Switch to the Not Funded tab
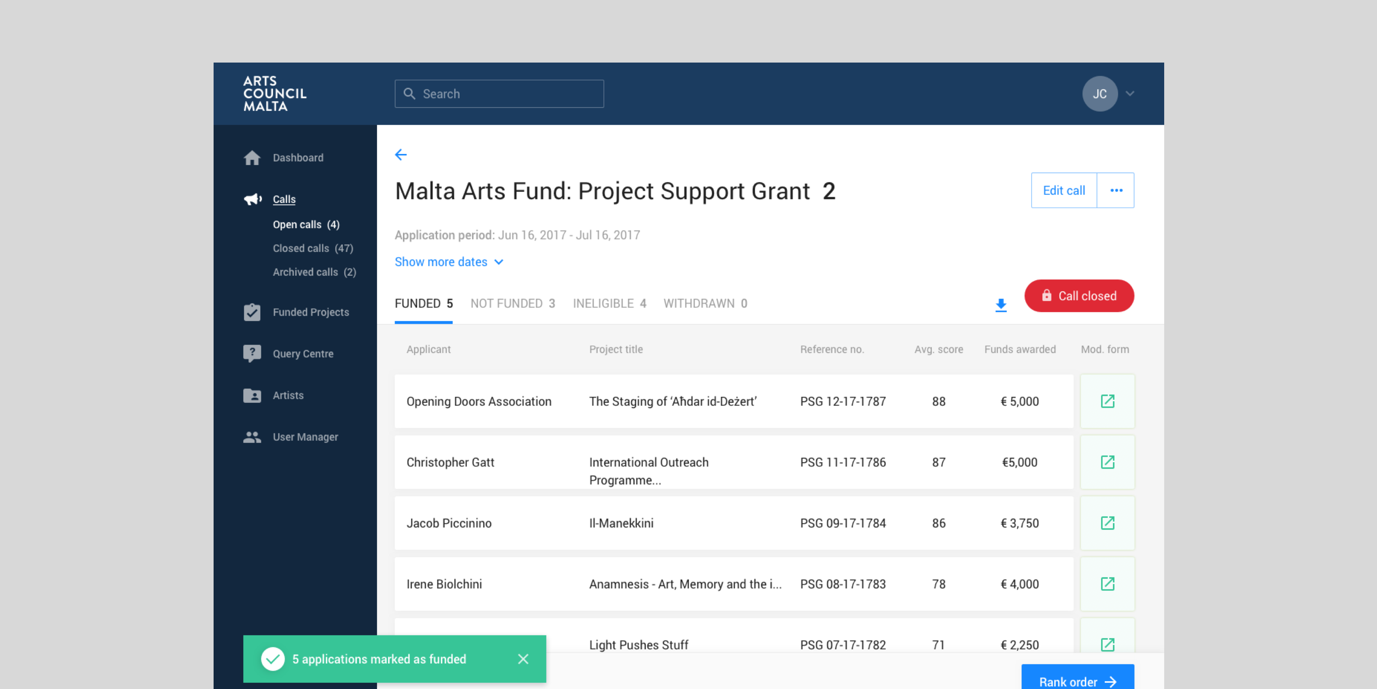The height and width of the screenshot is (689, 1377). tap(512, 303)
